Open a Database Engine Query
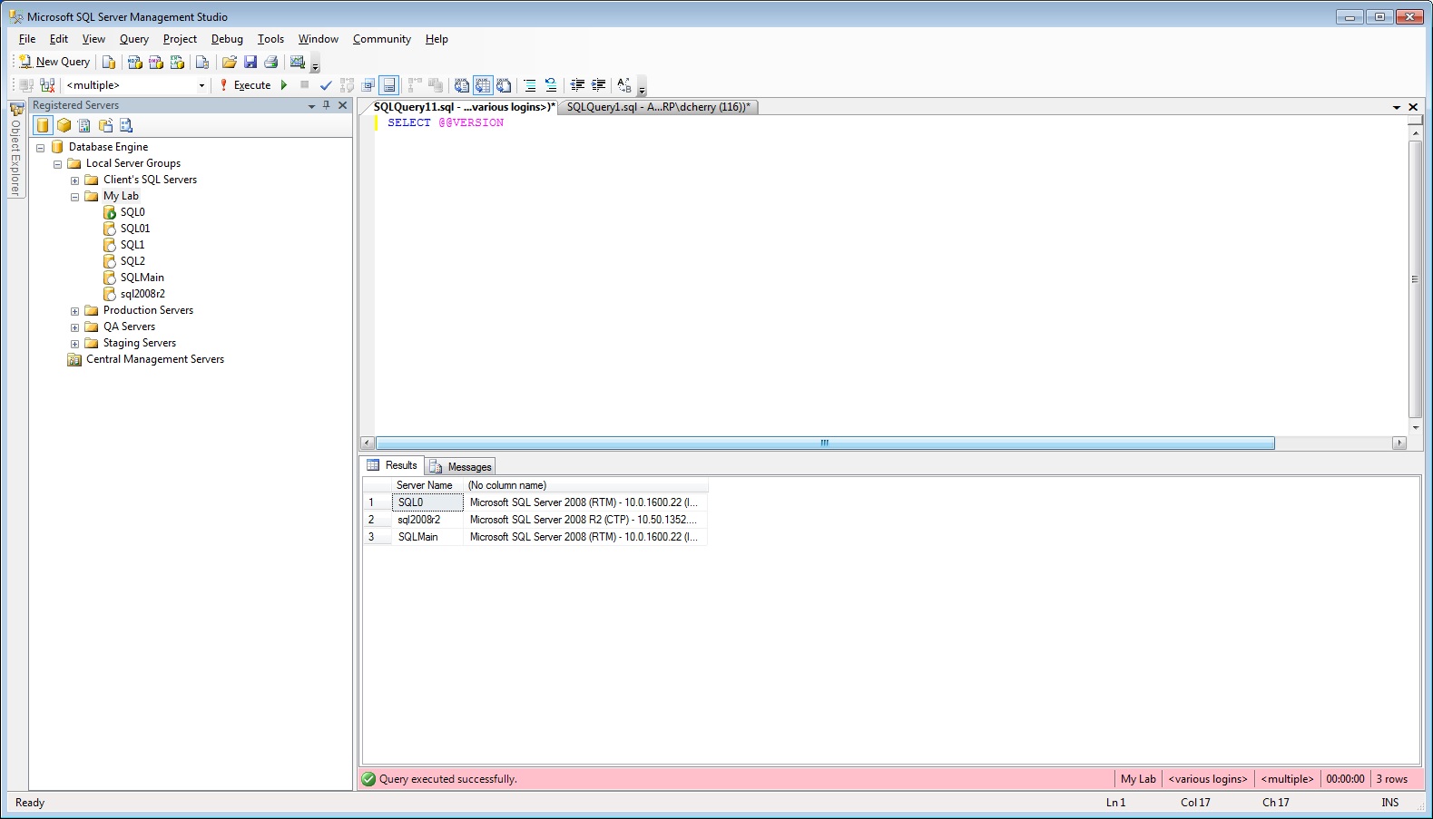The width and height of the screenshot is (1433, 819). (x=109, y=62)
